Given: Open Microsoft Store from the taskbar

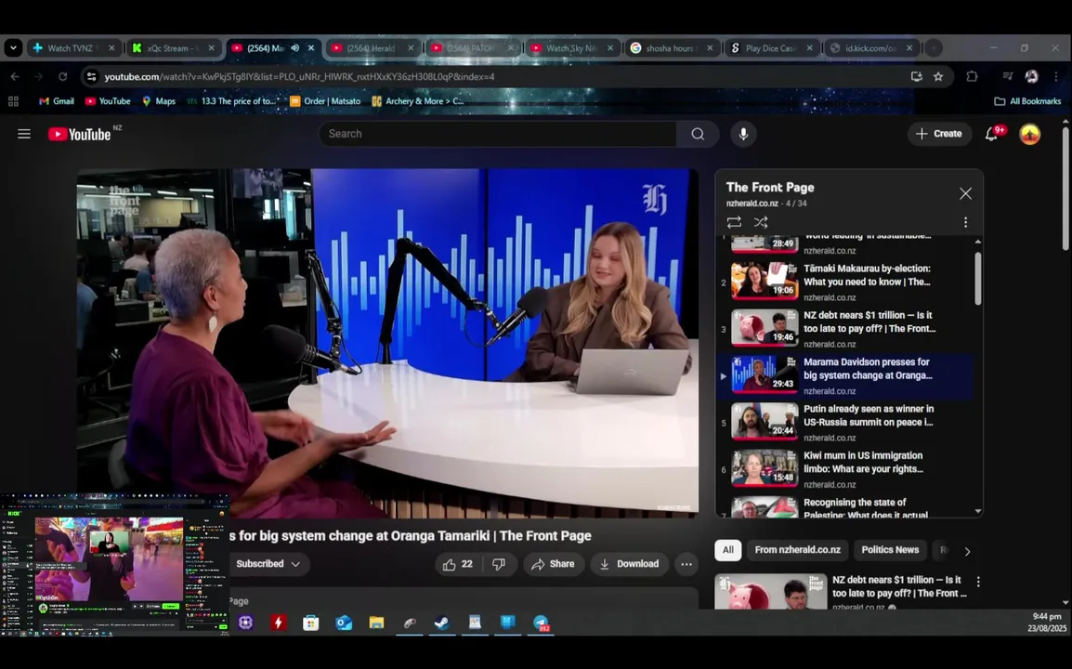Looking at the screenshot, I should point(310,623).
